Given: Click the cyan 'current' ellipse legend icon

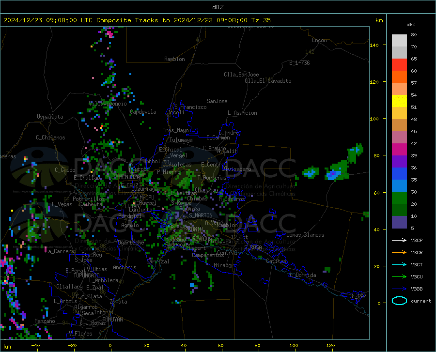Looking at the screenshot, I should (399, 301).
